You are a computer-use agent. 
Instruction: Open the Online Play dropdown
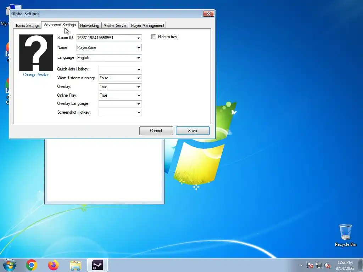click(139, 95)
